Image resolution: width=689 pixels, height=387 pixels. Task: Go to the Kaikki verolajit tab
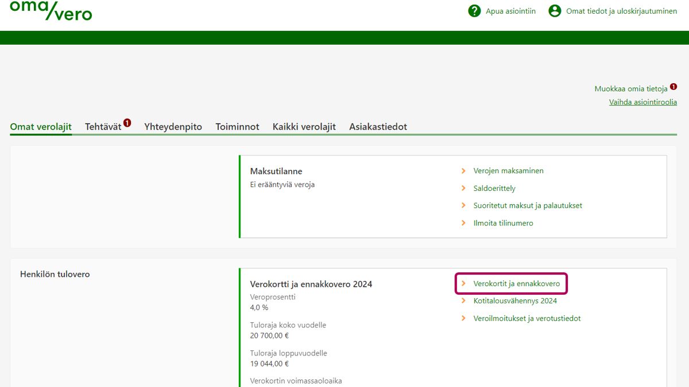point(304,127)
